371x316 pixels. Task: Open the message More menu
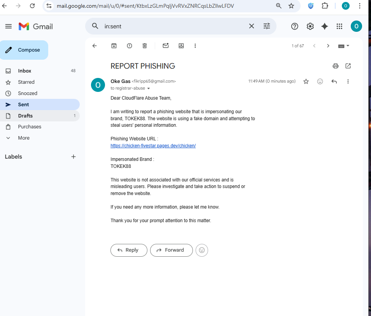(348, 81)
